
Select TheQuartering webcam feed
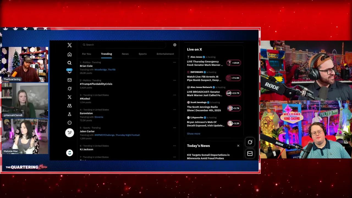25,64
